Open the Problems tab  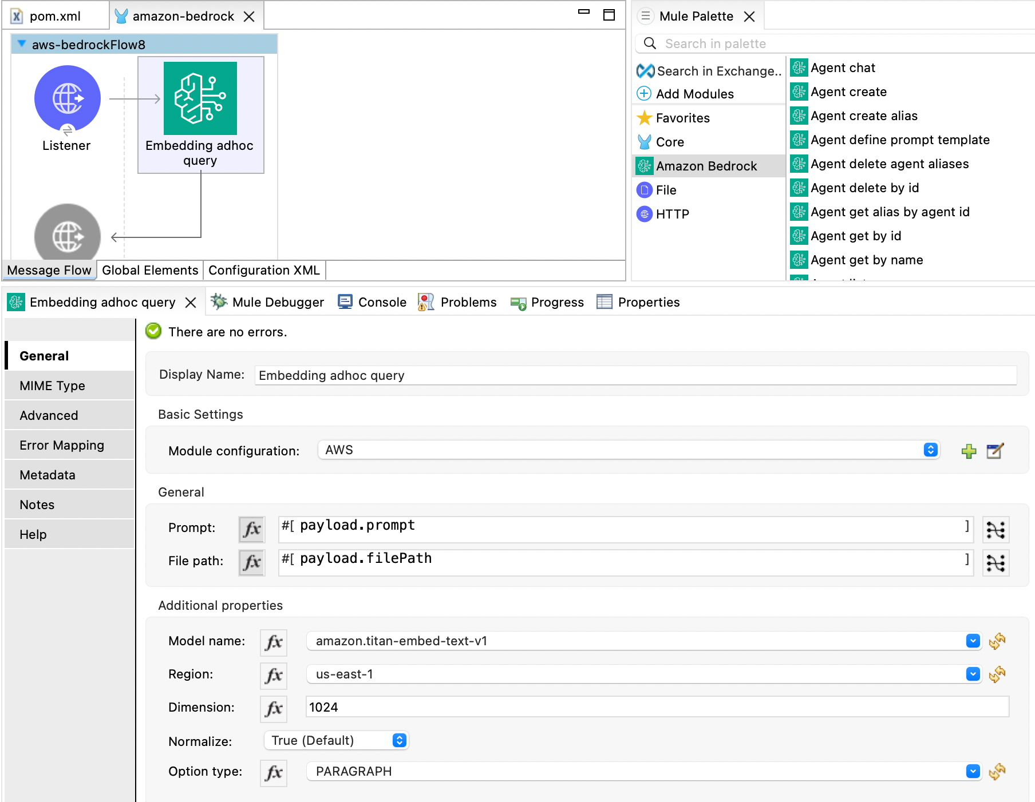coord(457,302)
